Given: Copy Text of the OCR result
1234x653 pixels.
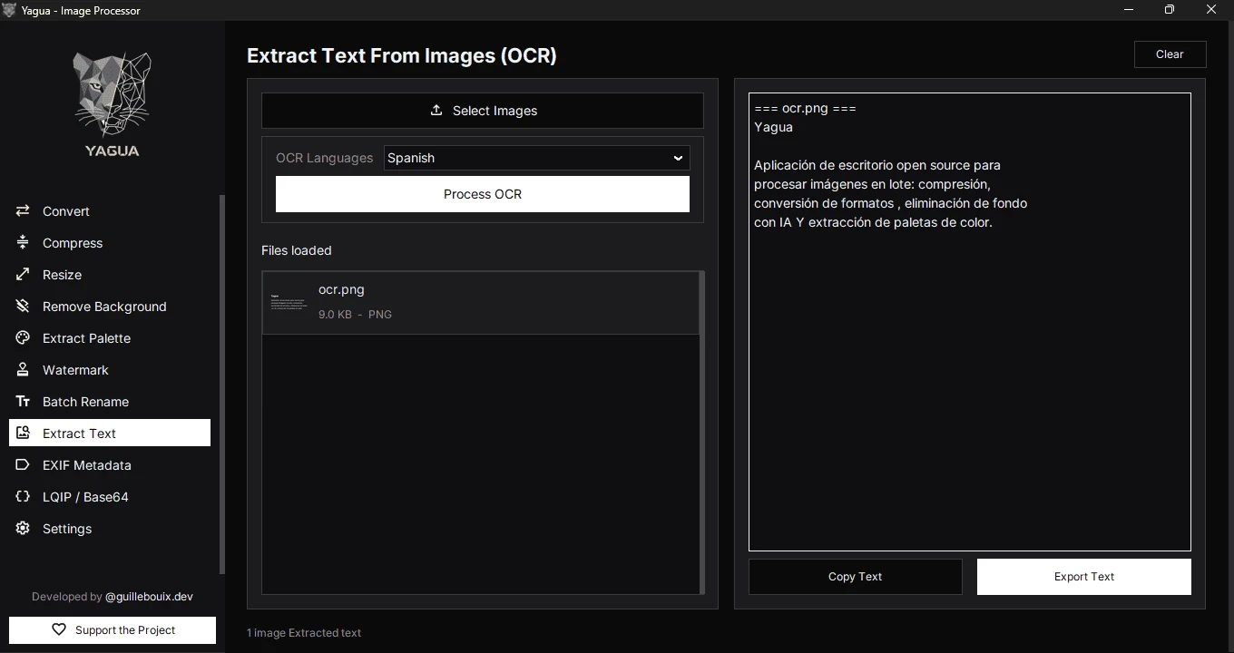Looking at the screenshot, I should (855, 577).
